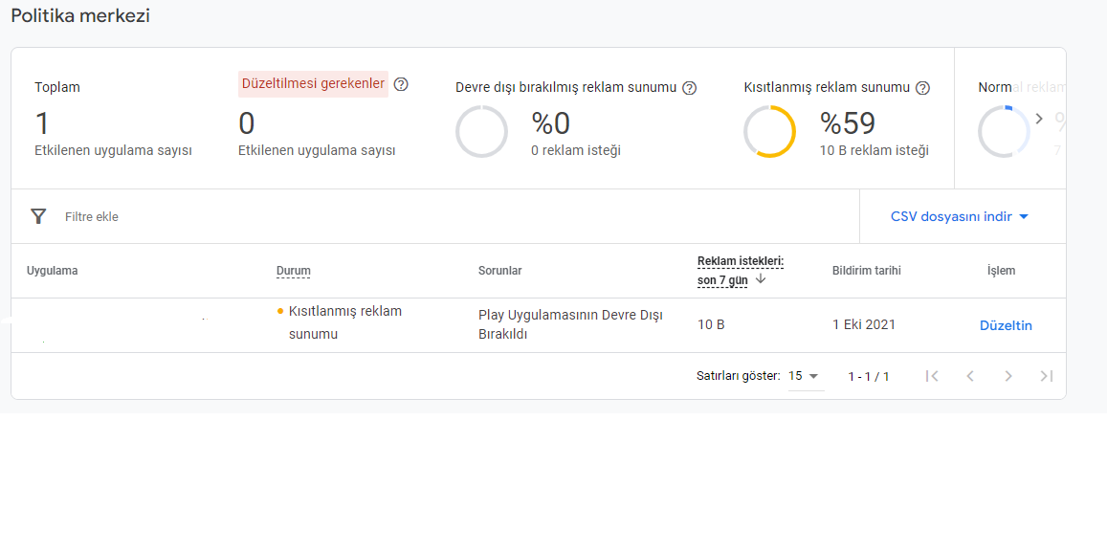Select Düzeltilmesi gerekenler highlighted label
1107x553 pixels.
314,84
